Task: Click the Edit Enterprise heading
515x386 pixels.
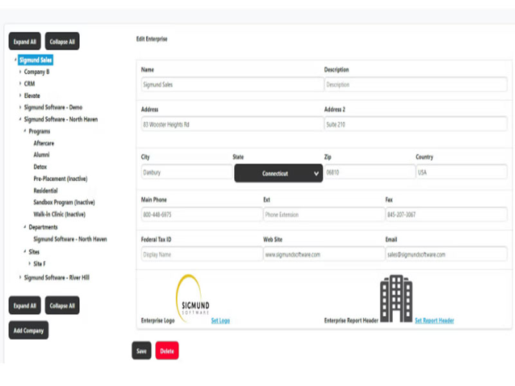Action: [152, 39]
